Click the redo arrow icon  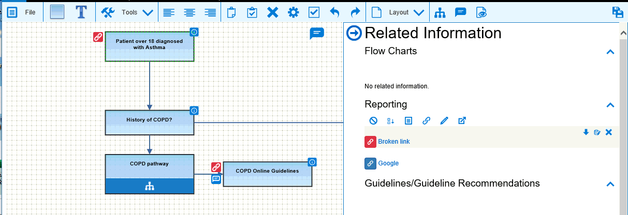click(x=355, y=12)
